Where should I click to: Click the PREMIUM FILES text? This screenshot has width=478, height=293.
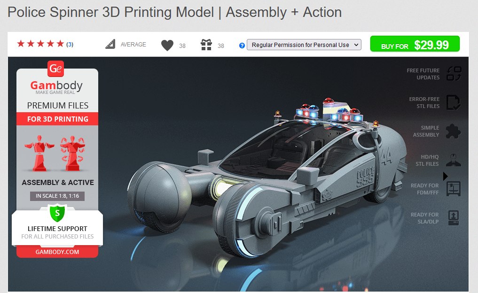tap(58, 105)
